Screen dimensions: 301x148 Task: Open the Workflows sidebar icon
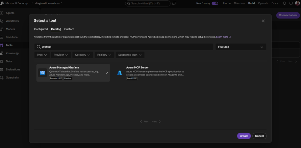[2, 21]
